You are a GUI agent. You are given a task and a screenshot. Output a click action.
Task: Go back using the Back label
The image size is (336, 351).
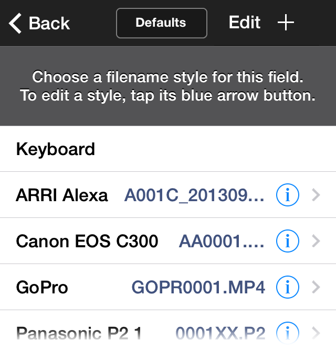click(49, 23)
